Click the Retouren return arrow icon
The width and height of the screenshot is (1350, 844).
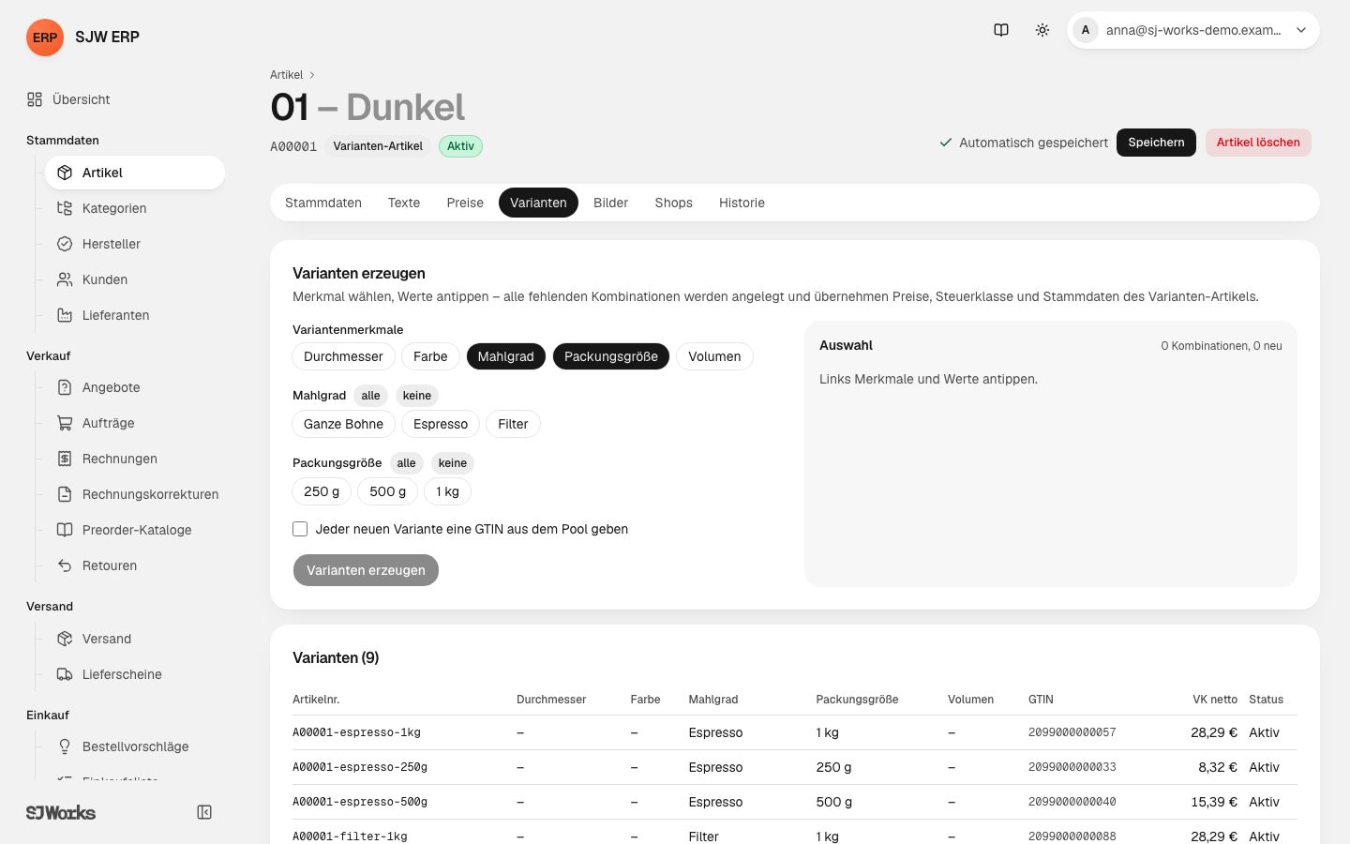pos(65,565)
